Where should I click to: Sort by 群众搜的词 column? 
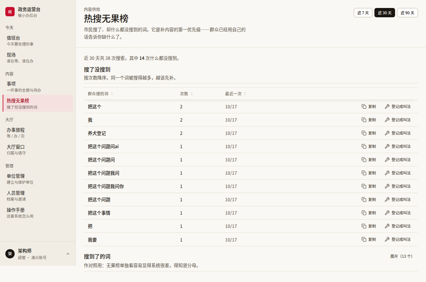point(101,94)
